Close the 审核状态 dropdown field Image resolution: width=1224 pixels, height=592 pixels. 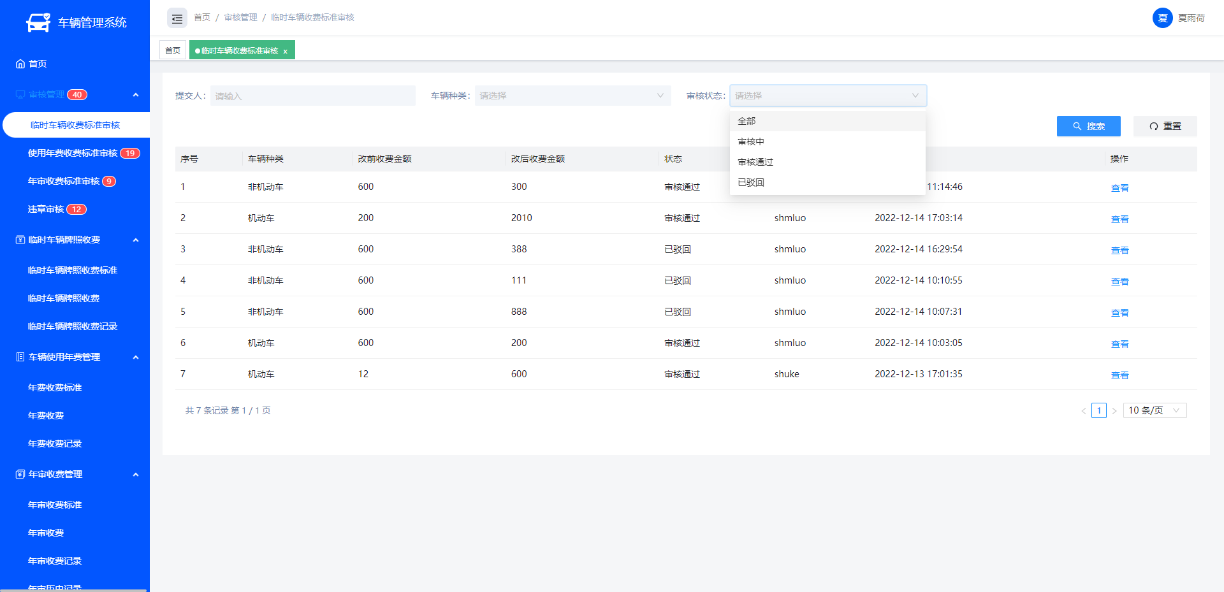pos(828,96)
